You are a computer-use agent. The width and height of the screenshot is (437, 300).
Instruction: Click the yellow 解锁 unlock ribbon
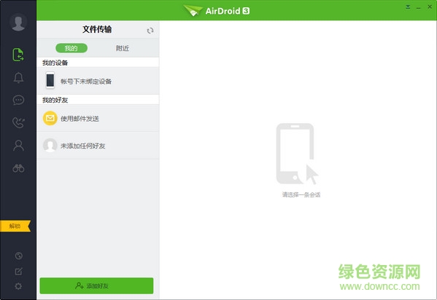tap(15, 226)
